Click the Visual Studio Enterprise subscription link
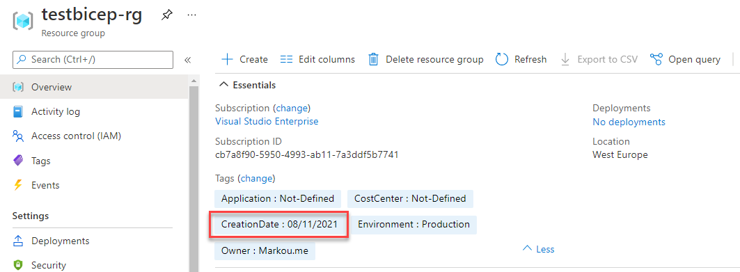 pyautogui.click(x=267, y=121)
